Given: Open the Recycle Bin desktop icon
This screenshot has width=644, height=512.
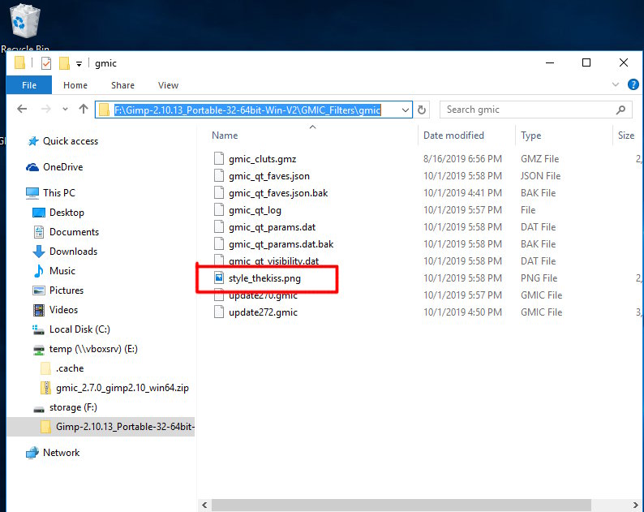Looking at the screenshot, I should [x=24, y=27].
